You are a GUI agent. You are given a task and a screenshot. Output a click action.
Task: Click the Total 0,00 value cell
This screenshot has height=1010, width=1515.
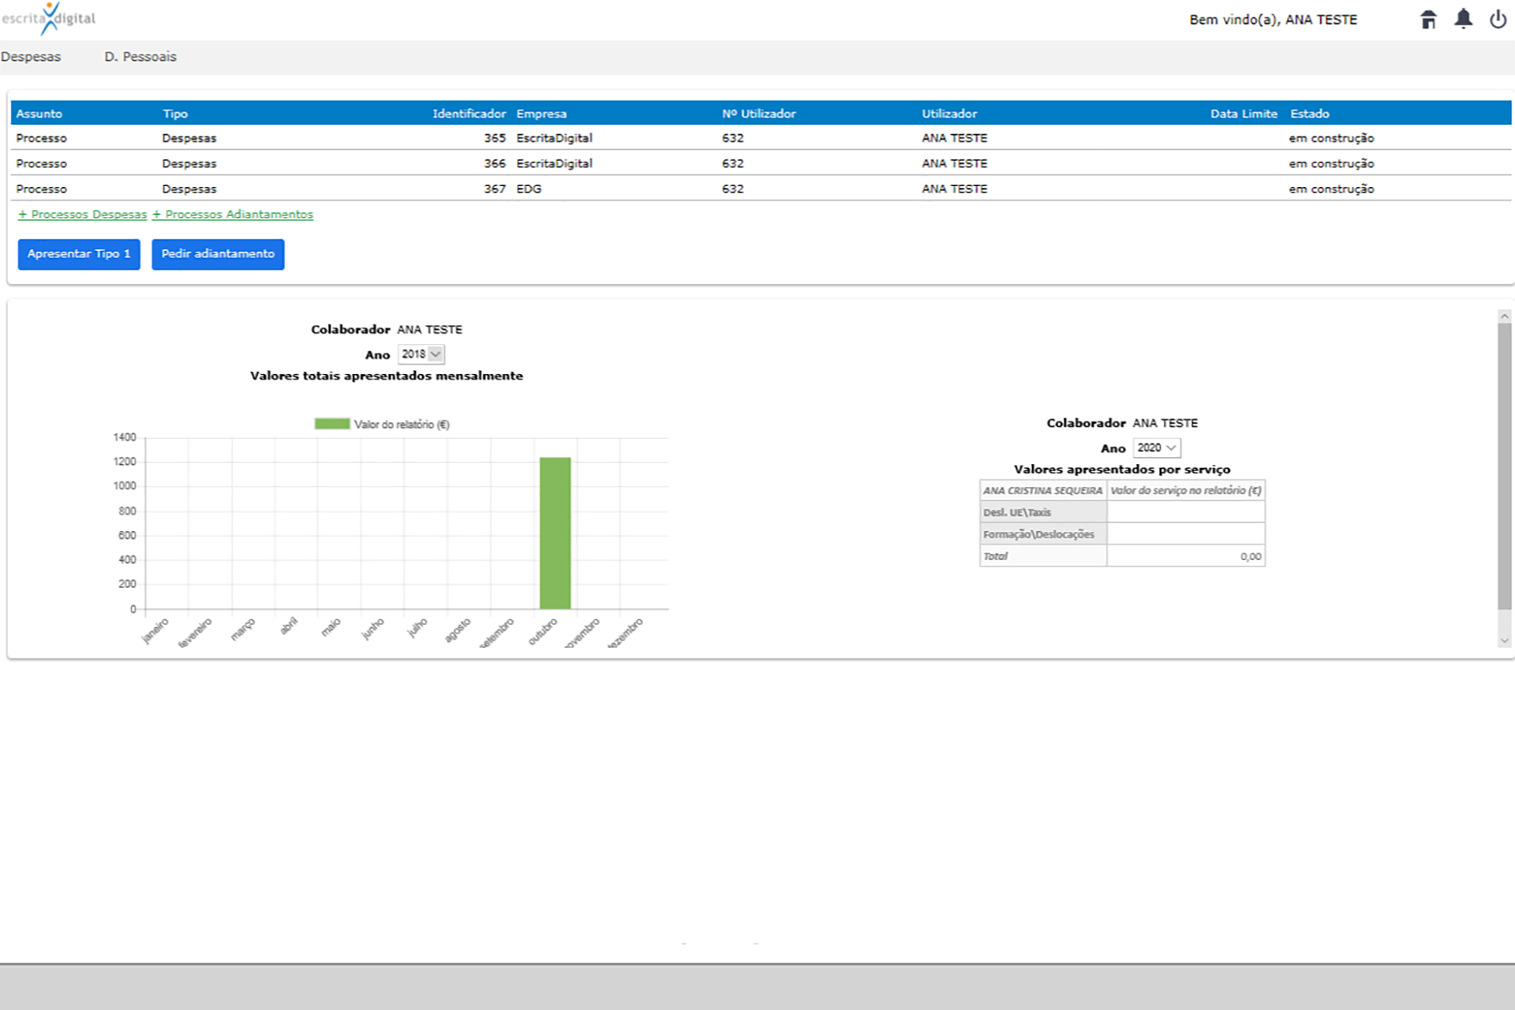[x=1186, y=556]
